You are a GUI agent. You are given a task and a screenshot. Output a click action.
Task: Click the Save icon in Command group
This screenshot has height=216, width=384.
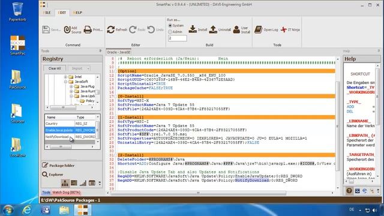click(46, 29)
